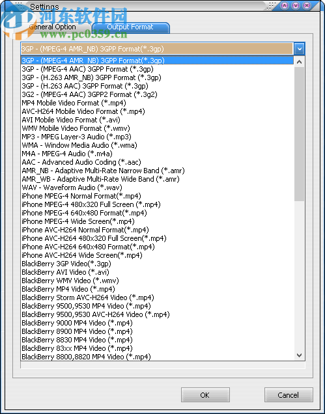The height and width of the screenshot is (414, 325).
Task: Choose BlackBerry 83xx MP4 Video
Action: coord(157,348)
